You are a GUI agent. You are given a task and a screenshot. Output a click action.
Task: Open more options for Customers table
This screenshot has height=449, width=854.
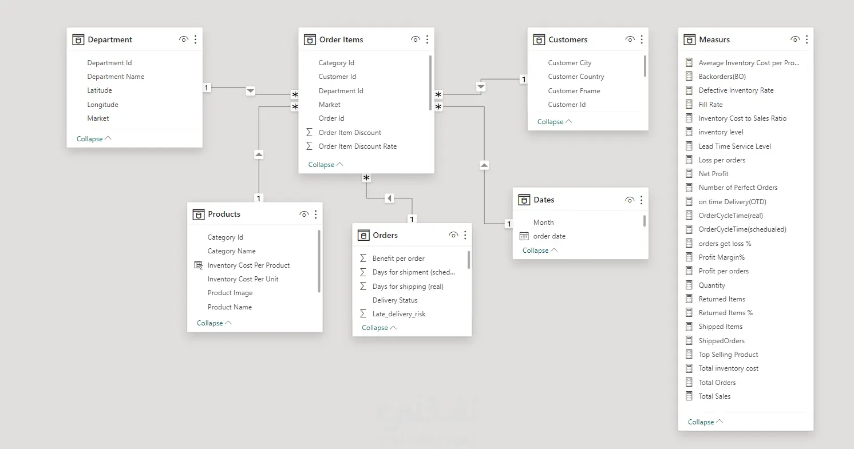point(642,39)
